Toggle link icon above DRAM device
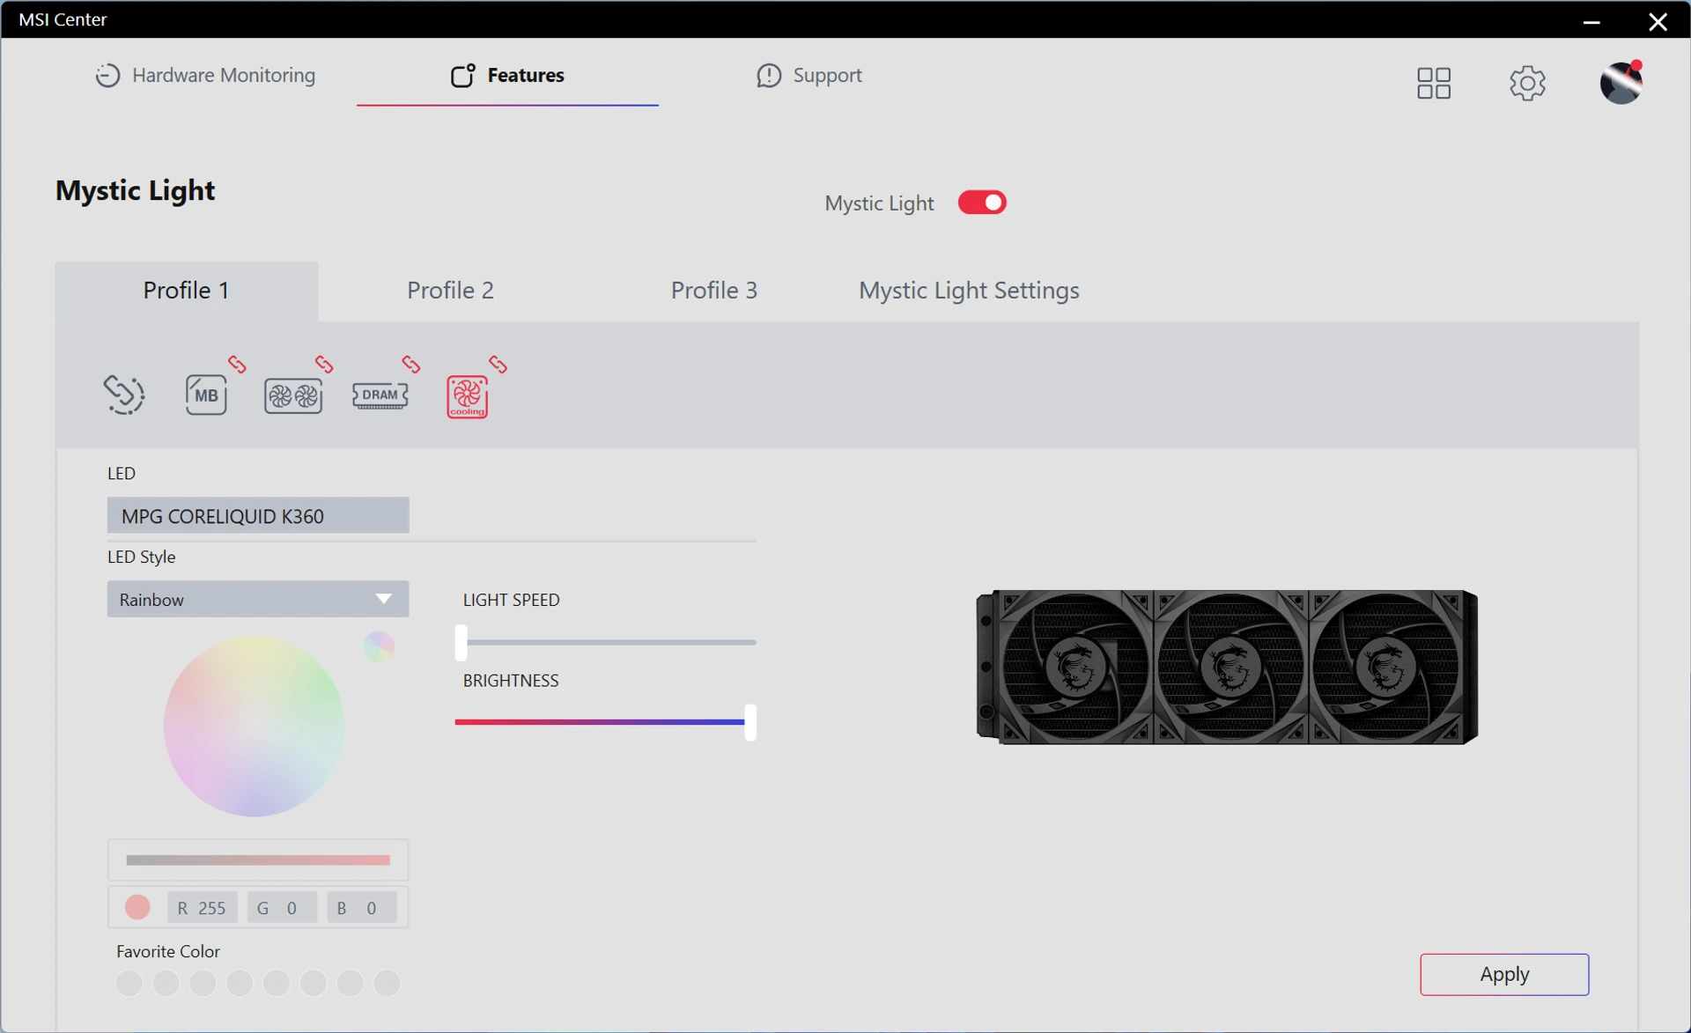Screen dimensions: 1691x1033 (x=410, y=364)
